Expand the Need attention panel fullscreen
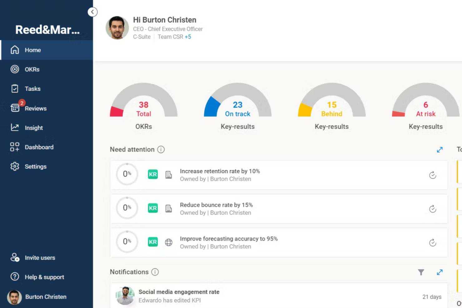This screenshot has width=462, height=308. pyautogui.click(x=440, y=149)
